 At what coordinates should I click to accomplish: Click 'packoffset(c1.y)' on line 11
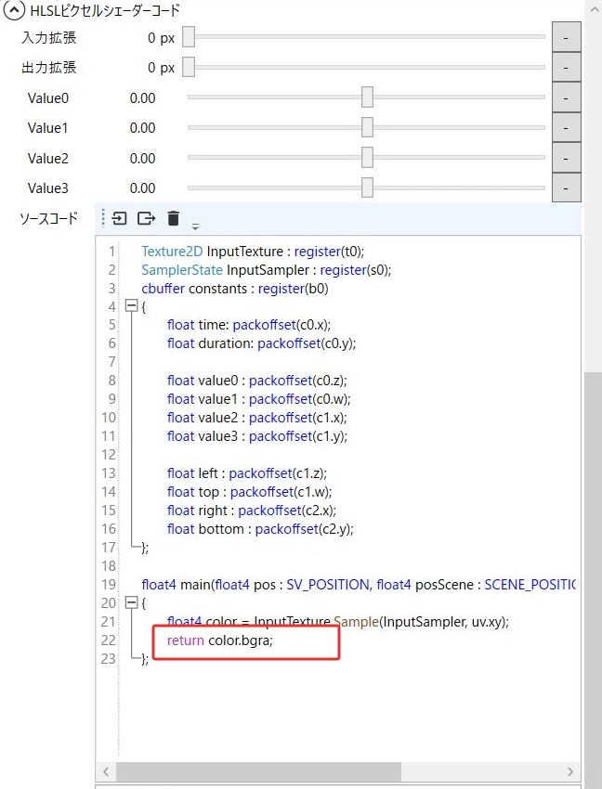[x=297, y=436]
